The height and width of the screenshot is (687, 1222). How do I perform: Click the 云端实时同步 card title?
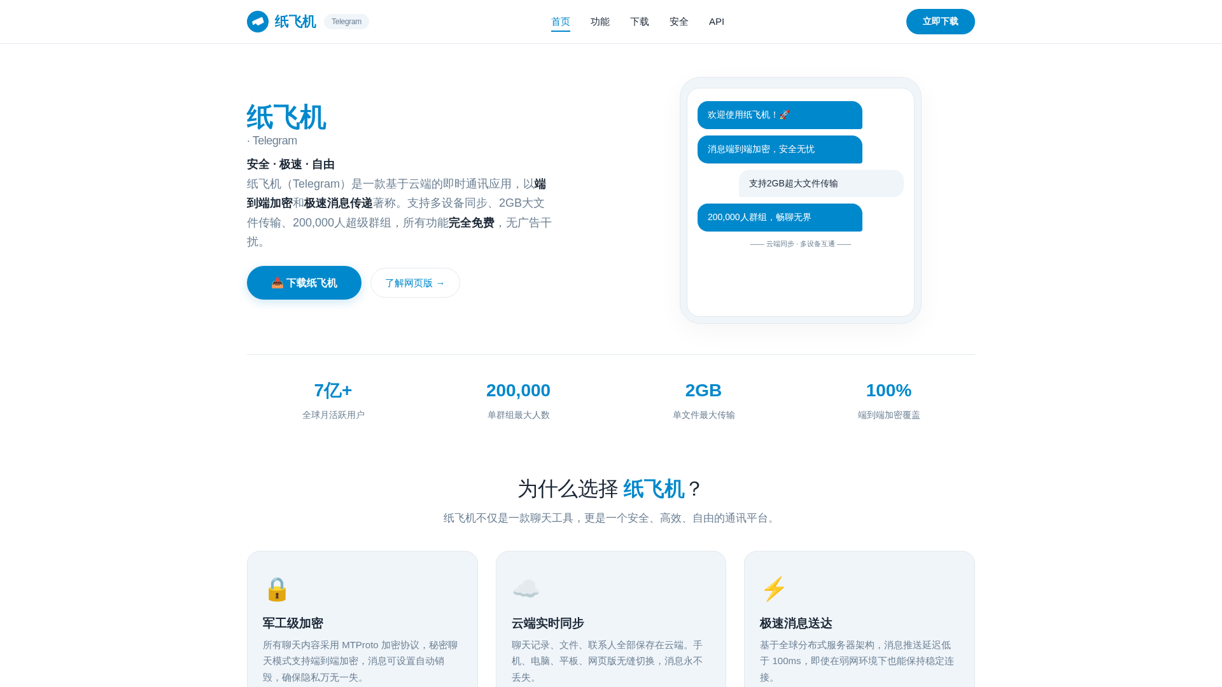click(548, 623)
